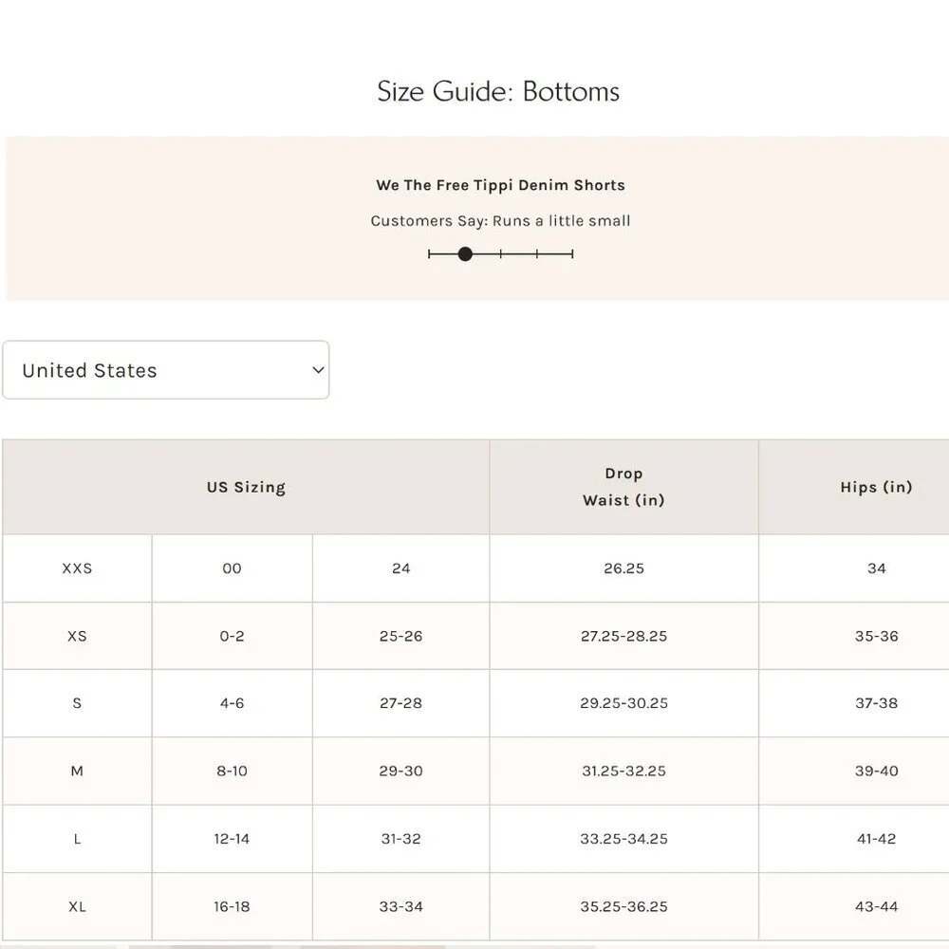Select the M size cell
Image resolution: width=949 pixels, height=949 pixels.
[78, 771]
